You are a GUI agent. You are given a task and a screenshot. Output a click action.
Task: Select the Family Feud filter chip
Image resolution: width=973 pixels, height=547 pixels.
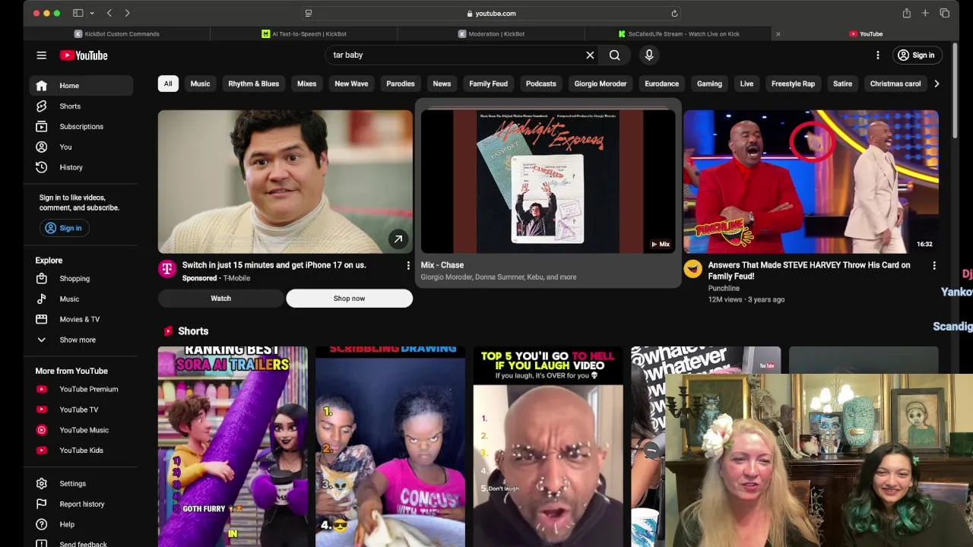click(x=488, y=84)
